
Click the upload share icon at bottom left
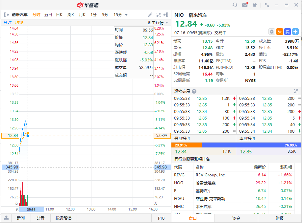pyautogui.click(x=6, y=218)
